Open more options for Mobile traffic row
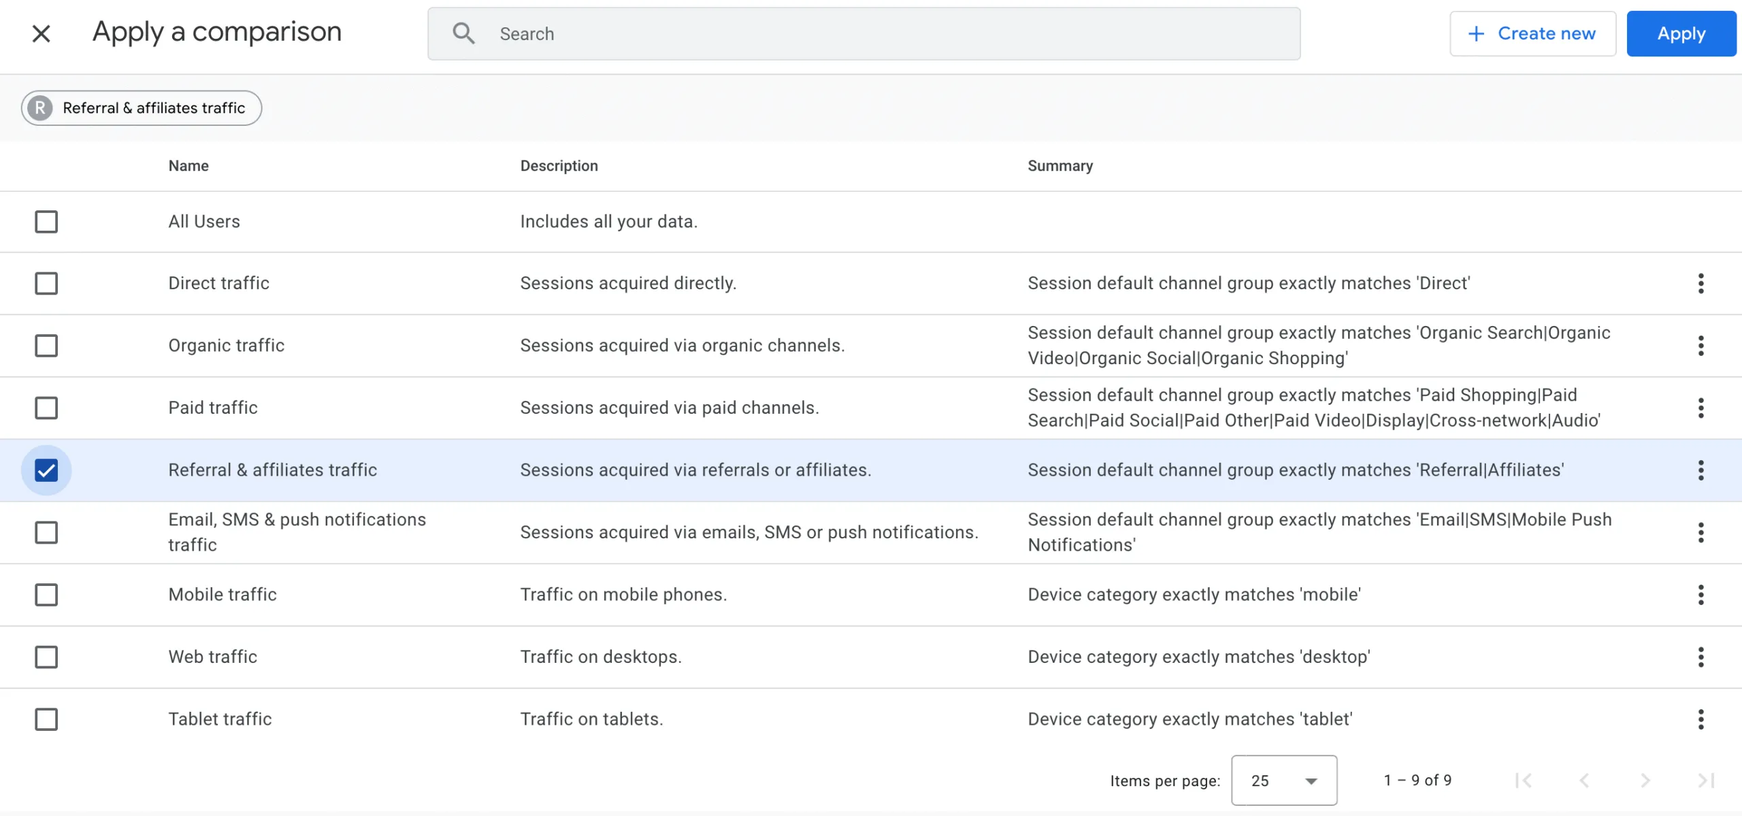 pyautogui.click(x=1700, y=595)
